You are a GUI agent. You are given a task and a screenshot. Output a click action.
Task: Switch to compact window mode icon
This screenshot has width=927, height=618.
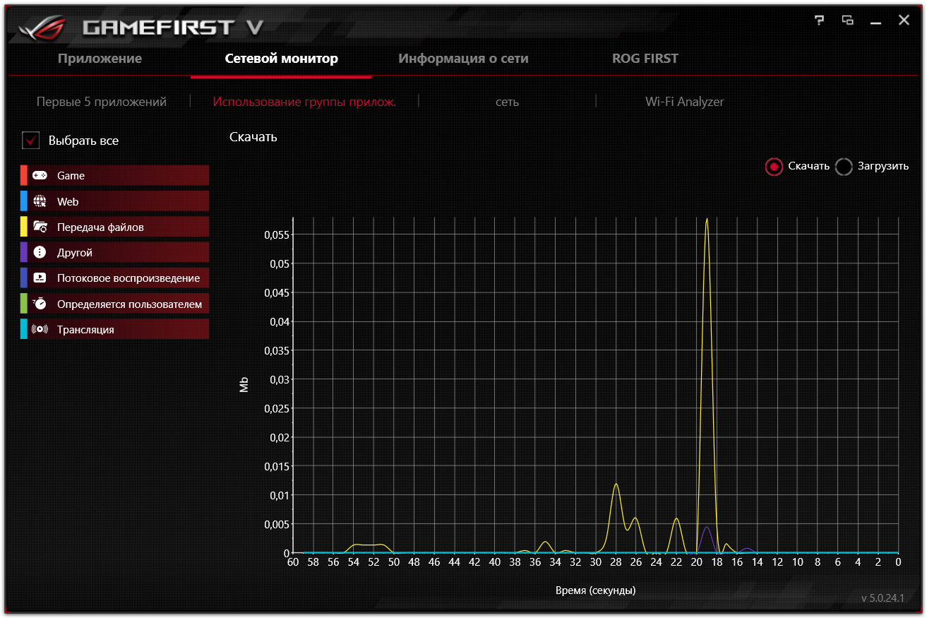(x=847, y=20)
